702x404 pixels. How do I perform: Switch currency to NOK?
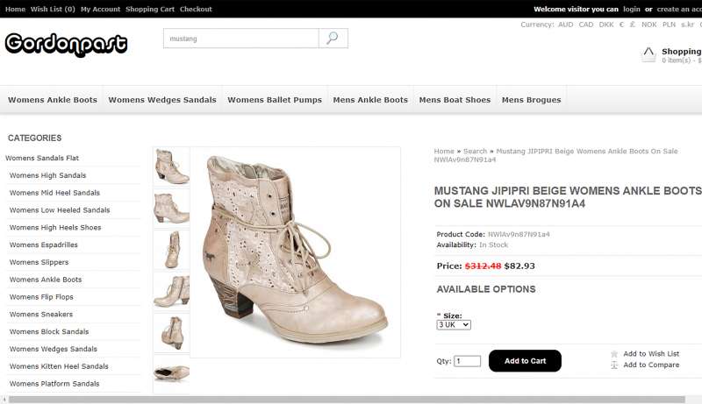click(648, 25)
